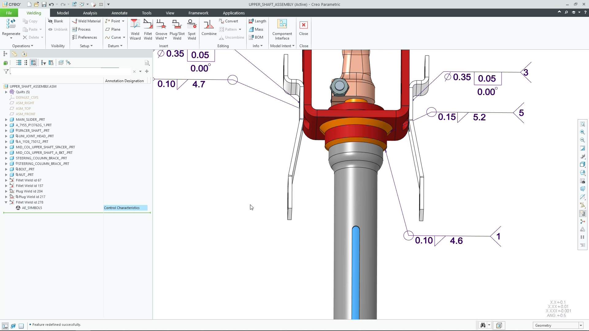Create a datum Plane
The image size is (589, 331).
[113, 29]
